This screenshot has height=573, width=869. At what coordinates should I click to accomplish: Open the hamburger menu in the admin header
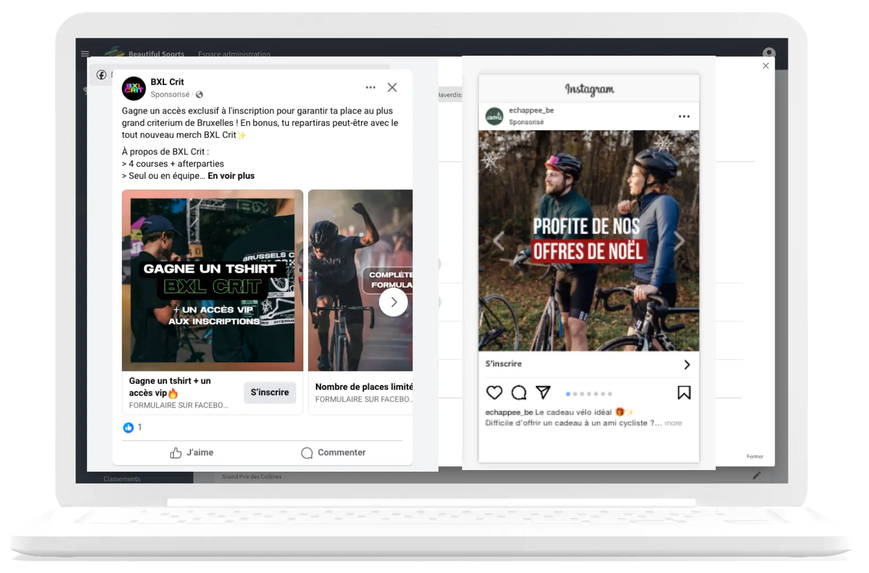pyautogui.click(x=85, y=54)
